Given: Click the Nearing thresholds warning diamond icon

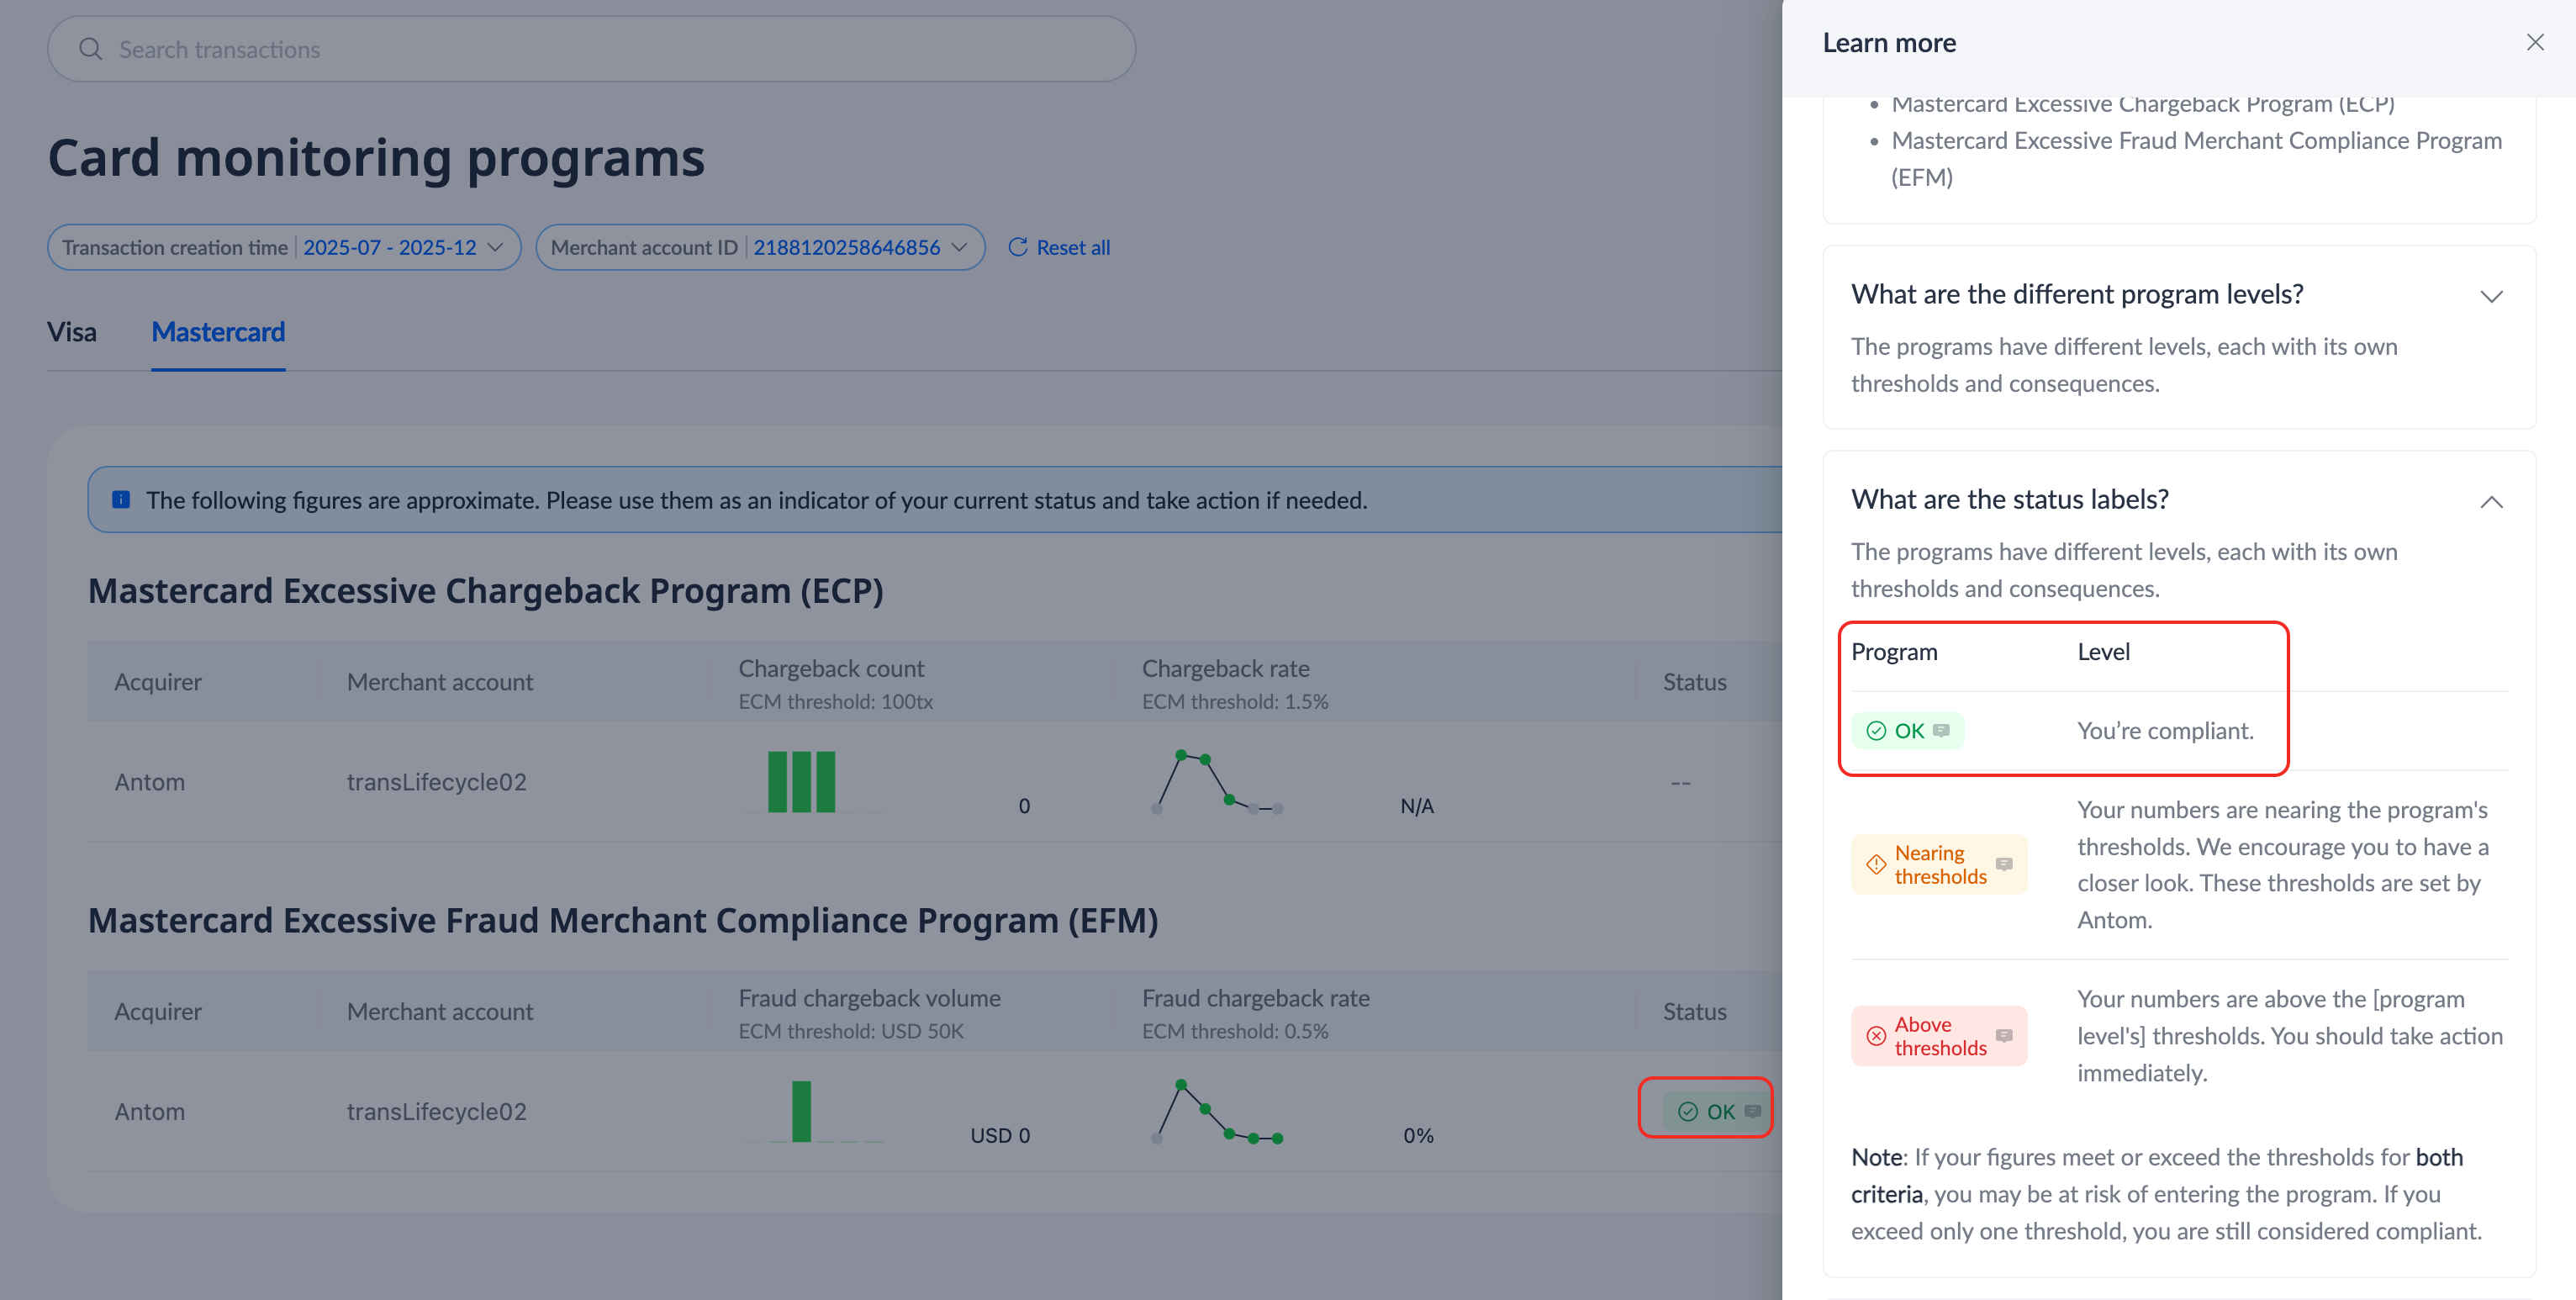Looking at the screenshot, I should [x=1876, y=864].
